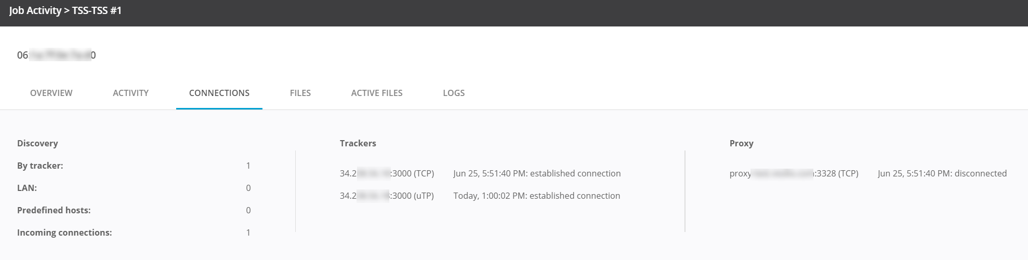
Task: Click the Trackers section heading
Action: pos(358,143)
